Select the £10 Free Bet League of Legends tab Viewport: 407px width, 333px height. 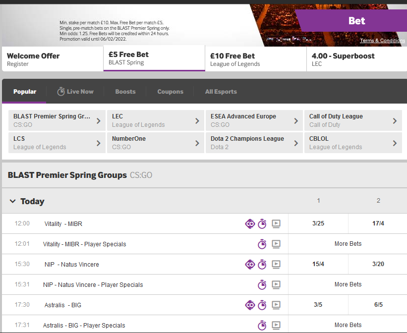click(x=256, y=59)
